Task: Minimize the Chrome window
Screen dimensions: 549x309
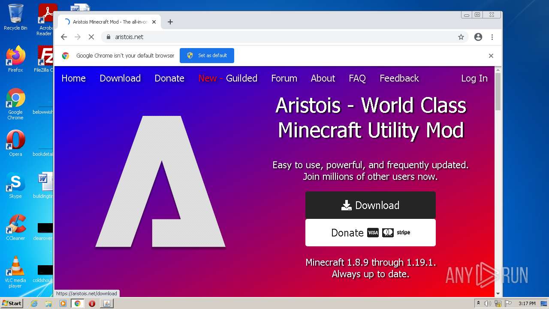Action: [x=467, y=15]
